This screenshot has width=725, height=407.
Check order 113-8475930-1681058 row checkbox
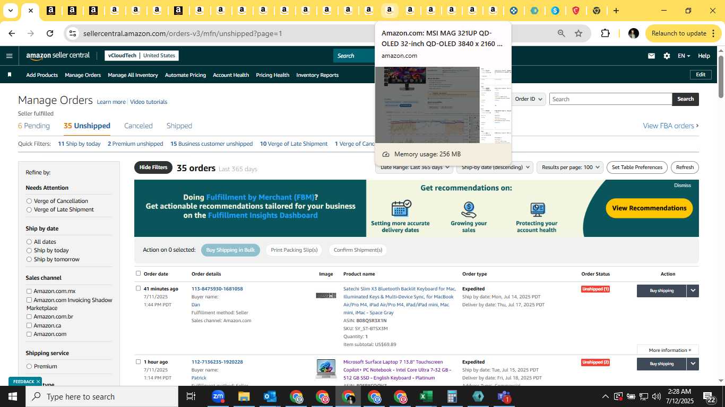pyautogui.click(x=138, y=288)
